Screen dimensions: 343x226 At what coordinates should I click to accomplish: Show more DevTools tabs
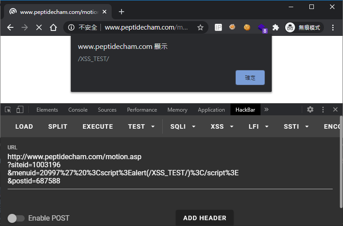coord(266,109)
